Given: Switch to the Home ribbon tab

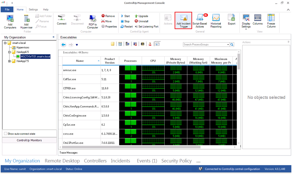Looking at the screenshot, I should pos(20,9).
